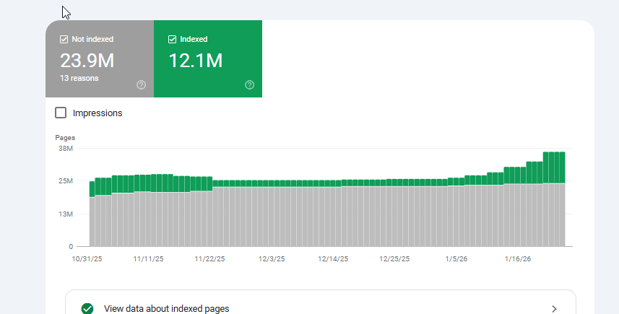Viewport: 619px width, 314px height.
Task: Click green checkmark icon beside indexed pages
Action: pos(87,308)
